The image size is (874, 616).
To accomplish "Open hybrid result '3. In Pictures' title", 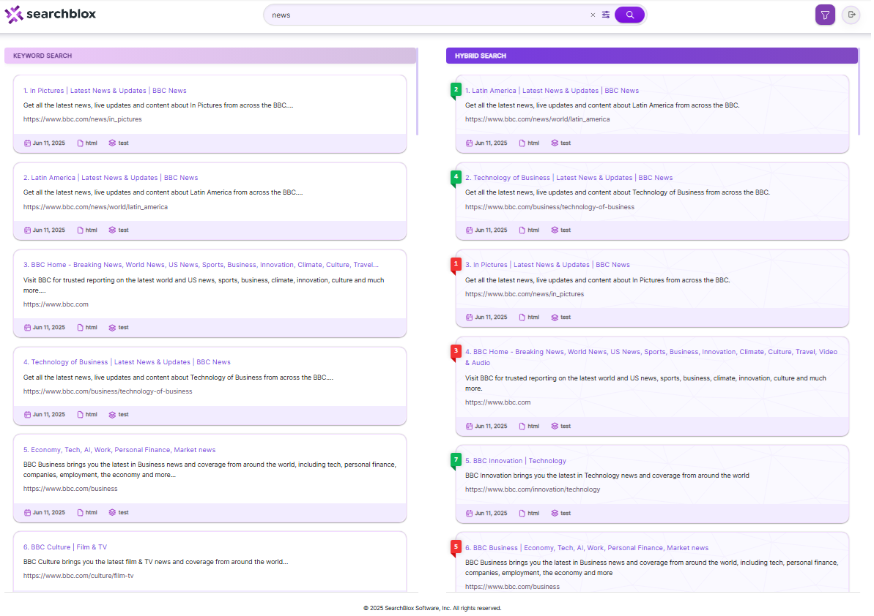I will pos(549,266).
